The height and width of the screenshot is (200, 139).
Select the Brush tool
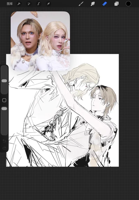tap(81, 4)
